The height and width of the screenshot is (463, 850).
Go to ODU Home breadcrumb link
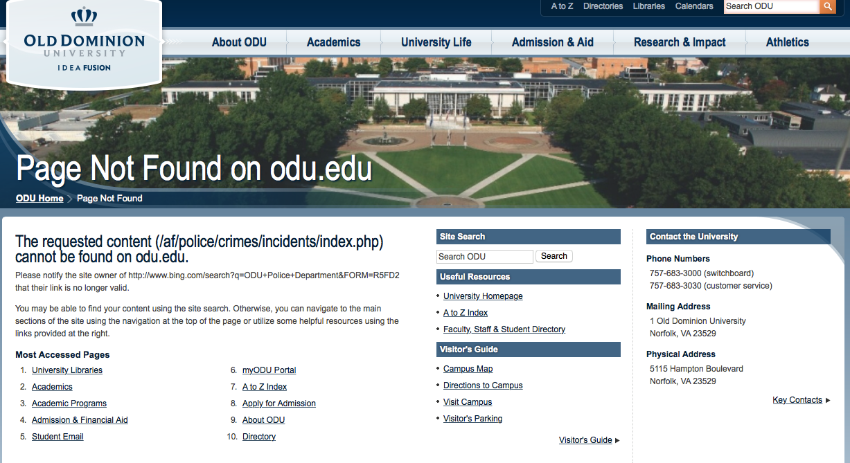39,198
